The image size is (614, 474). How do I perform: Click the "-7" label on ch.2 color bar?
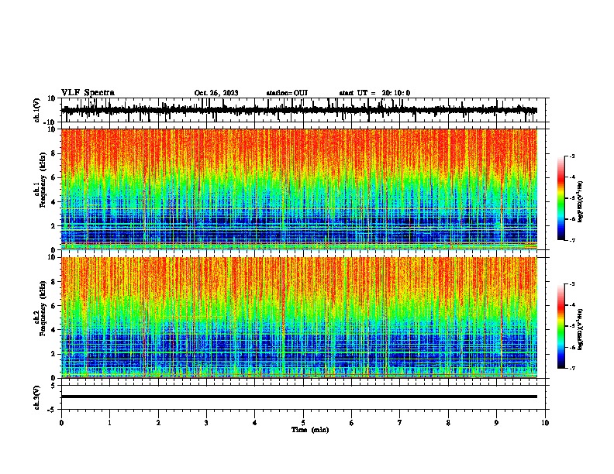point(571,368)
